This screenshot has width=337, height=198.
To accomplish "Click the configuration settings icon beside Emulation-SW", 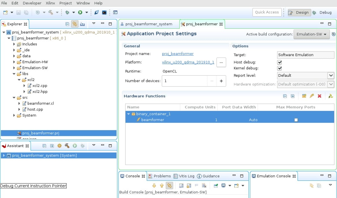I will (334, 34).
